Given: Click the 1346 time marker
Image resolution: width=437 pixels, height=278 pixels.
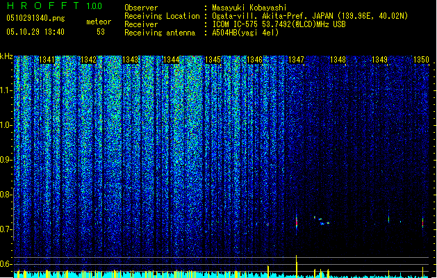Looking at the screenshot, I should coord(254,60).
